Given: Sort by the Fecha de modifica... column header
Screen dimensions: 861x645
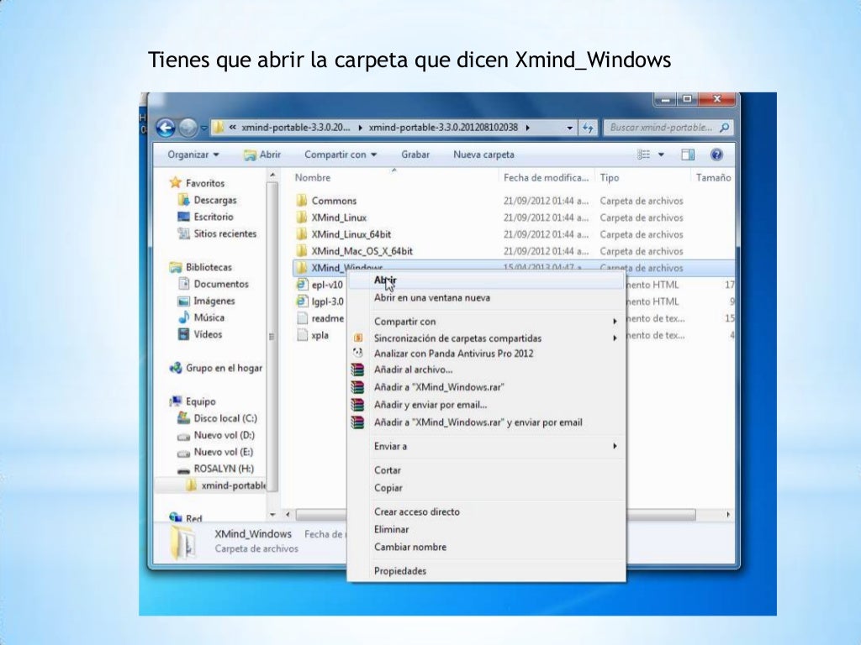Looking at the screenshot, I should (546, 178).
